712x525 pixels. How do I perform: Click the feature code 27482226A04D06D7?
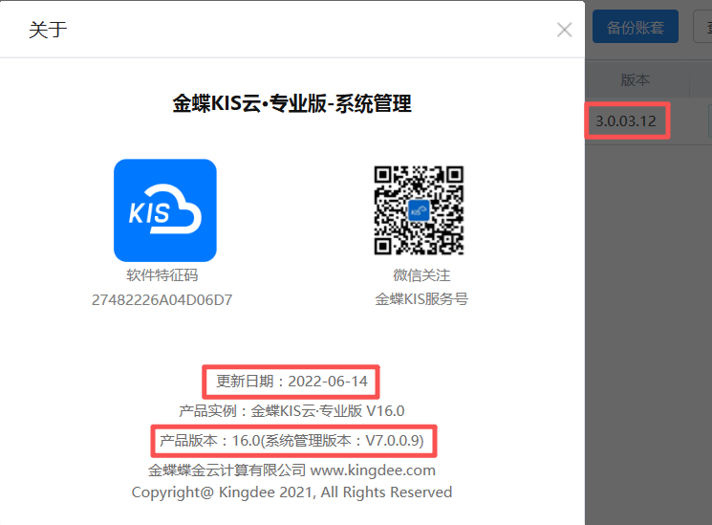[x=162, y=300]
